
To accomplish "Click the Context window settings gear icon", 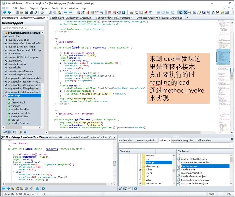I will pos(44,189).
